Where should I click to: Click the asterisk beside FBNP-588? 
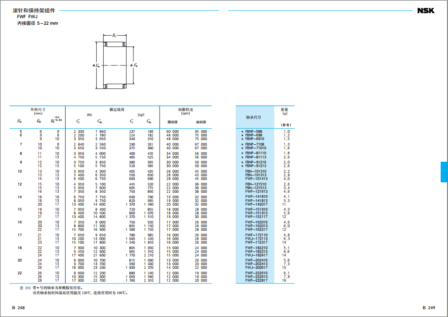[242, 131]
